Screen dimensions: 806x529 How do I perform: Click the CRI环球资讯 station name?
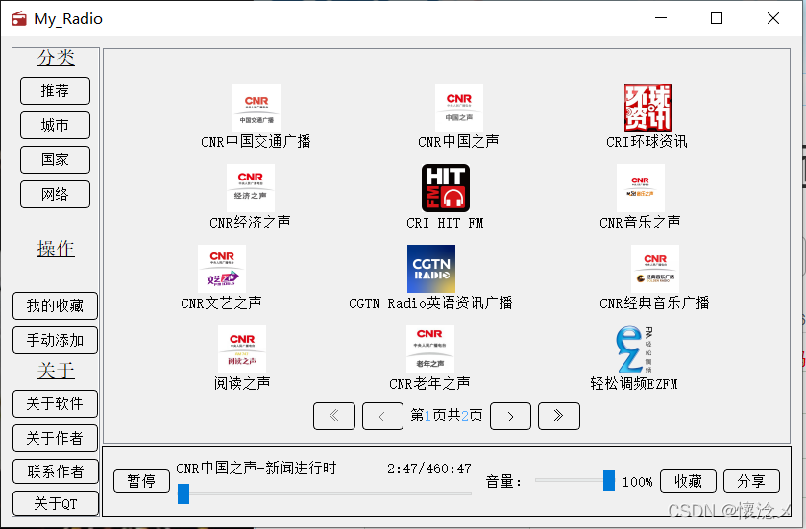[x=647, y=142]
